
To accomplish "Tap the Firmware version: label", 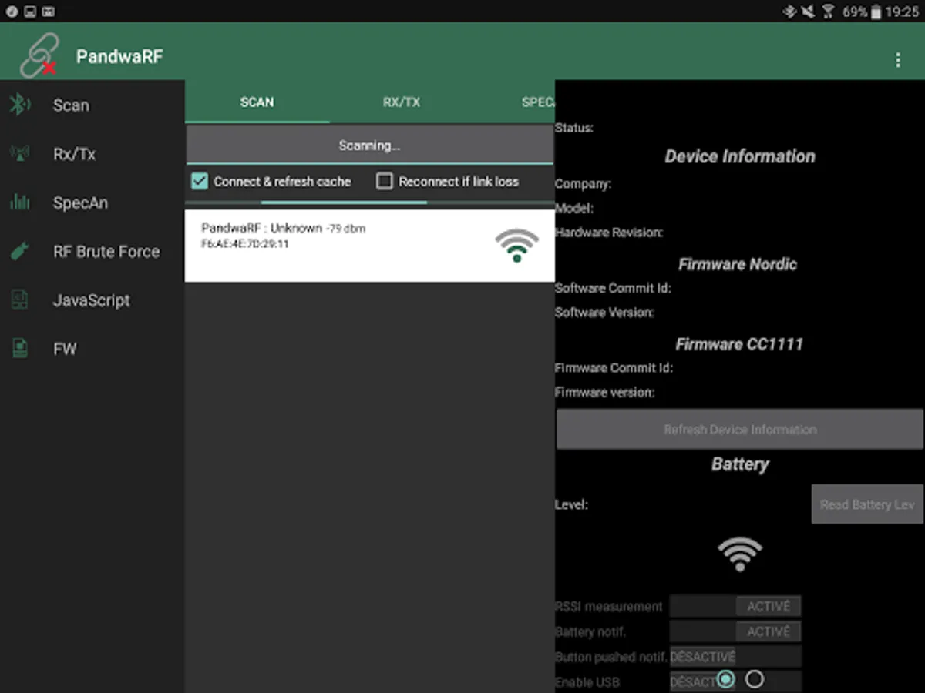I will (604, 392).
